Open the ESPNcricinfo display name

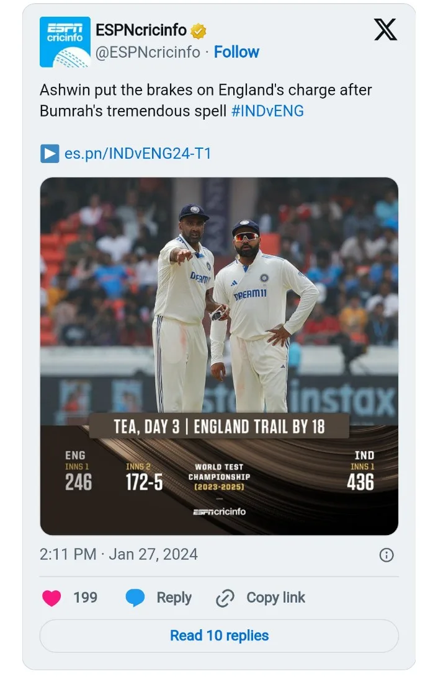(x=141, y=30)
